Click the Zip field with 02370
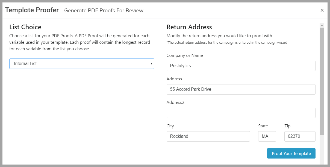Image resolution: width=330 pixels, height=167 pixels. point(300,136)
